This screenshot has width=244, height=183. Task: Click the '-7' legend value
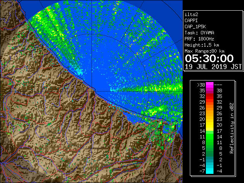pyautogui.click(x=202, y=171)
